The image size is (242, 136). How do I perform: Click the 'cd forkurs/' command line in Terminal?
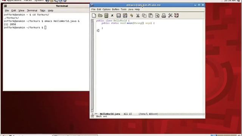[x=26, y=15]
